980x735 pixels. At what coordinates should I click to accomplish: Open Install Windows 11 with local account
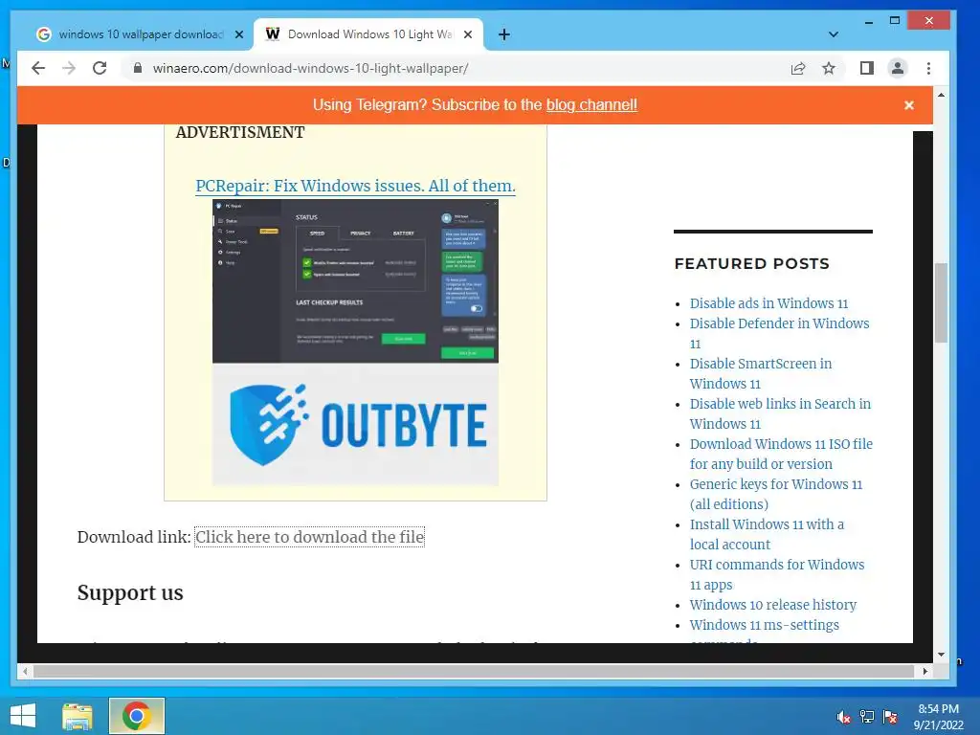point(767,534)
